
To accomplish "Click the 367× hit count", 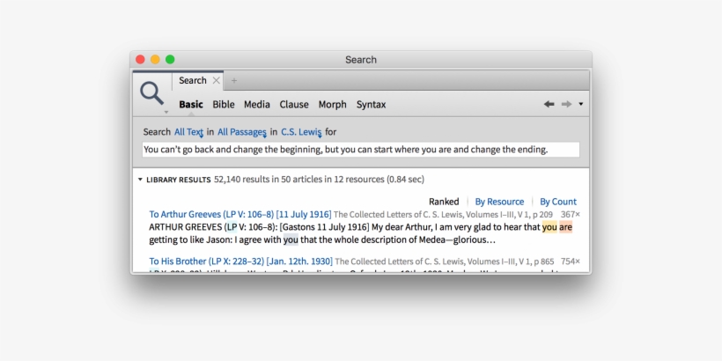I will tap(570, 215).
